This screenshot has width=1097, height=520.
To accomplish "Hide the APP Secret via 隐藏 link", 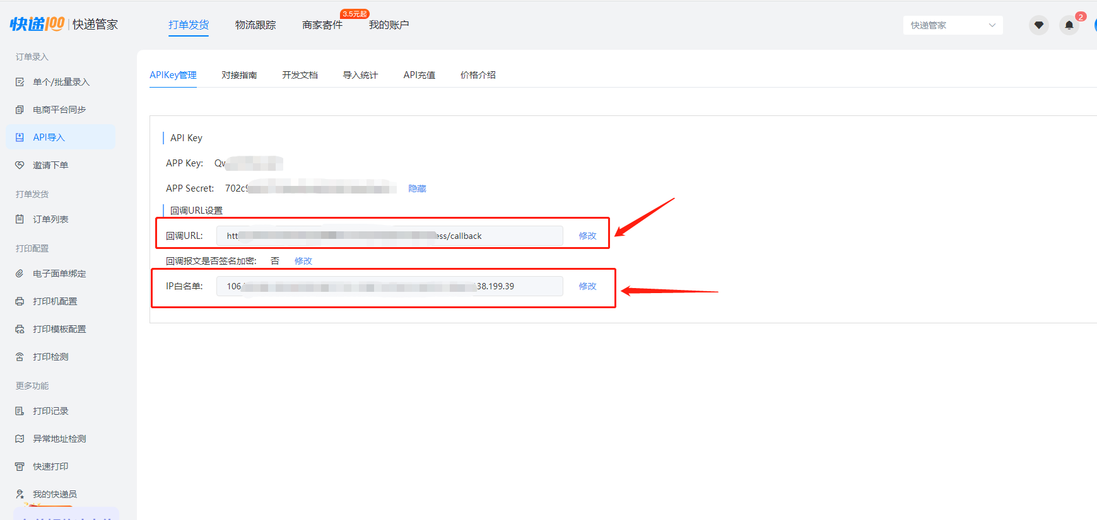I will 417,188.
